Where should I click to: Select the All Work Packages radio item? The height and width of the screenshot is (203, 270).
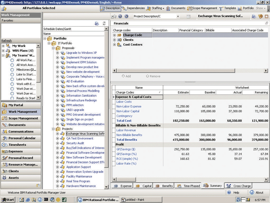12,60
